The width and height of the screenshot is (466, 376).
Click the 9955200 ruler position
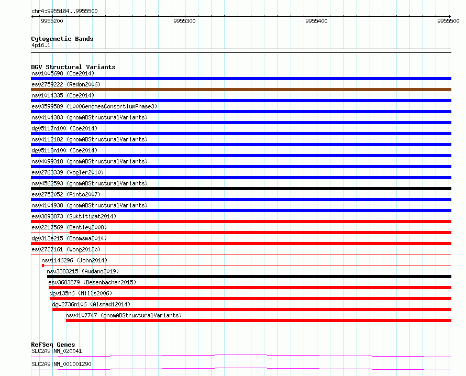click(52, 21)
